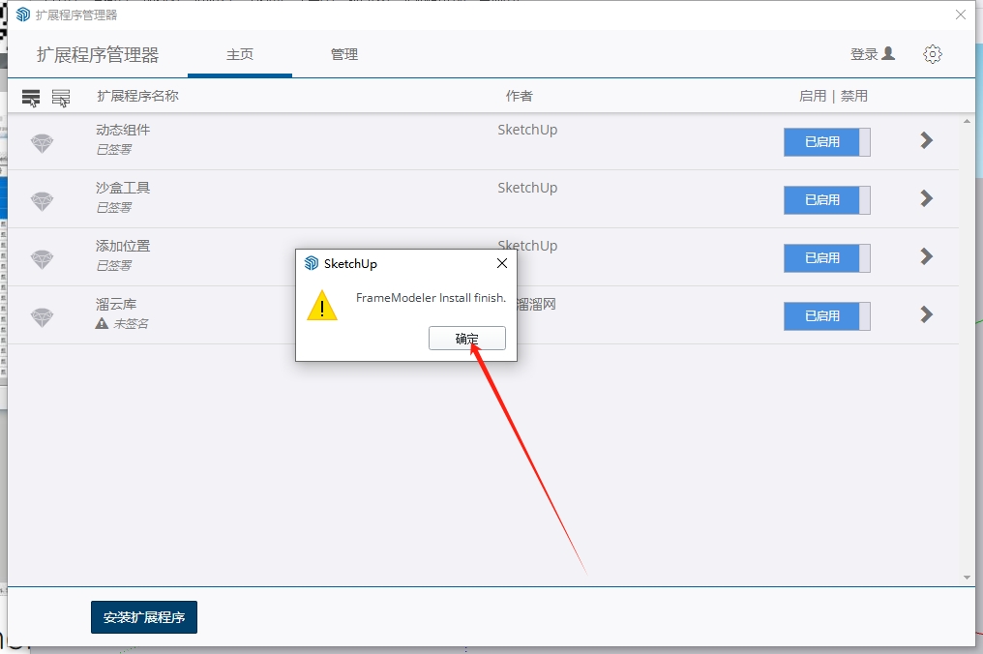The width and height of the screenshot is (983, 654).
Task: Select the 溜云库 extension name
Action: click(116, 304)
